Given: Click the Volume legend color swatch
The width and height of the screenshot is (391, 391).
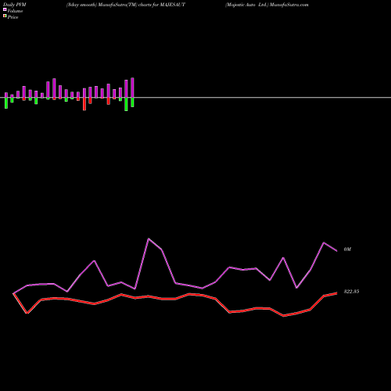Looking at the screenshot, I should pyautogui.click(x=5, y=9).
